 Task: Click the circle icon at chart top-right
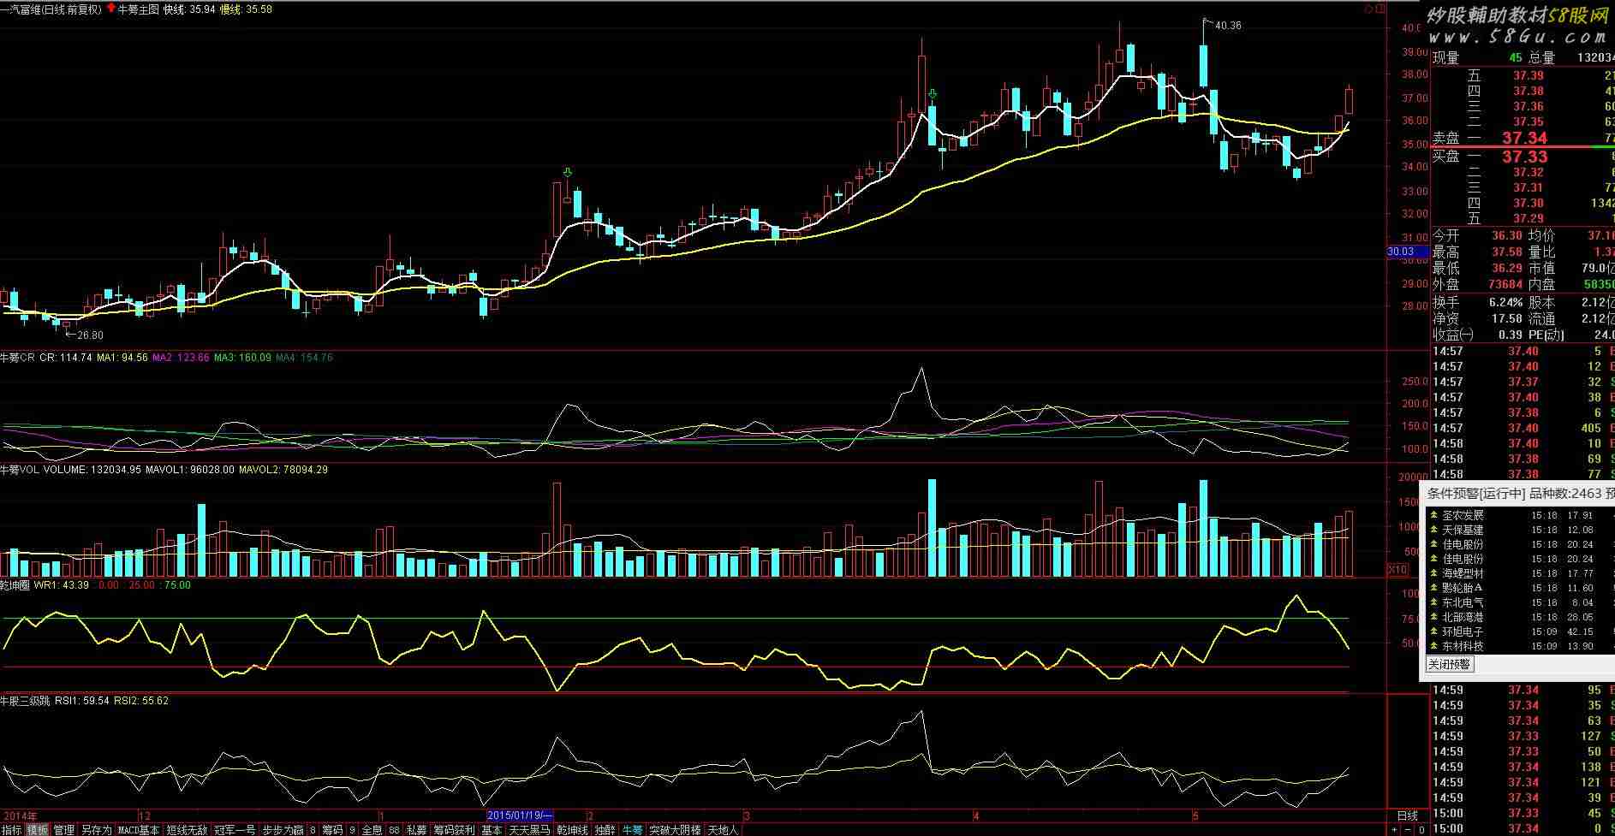pos(1369,9)
